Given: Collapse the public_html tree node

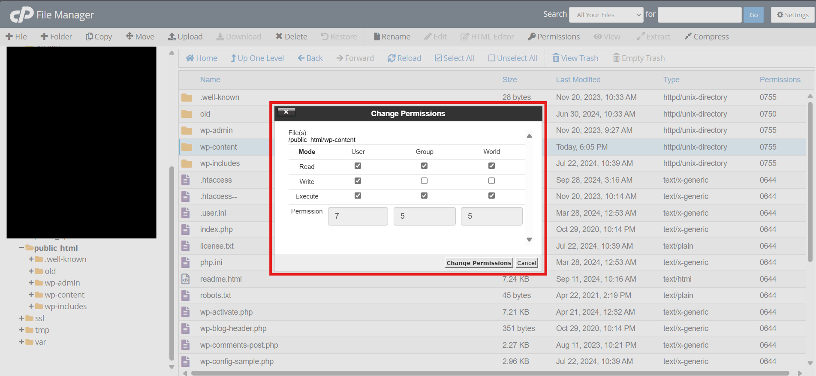Looking at the screenshot, I should pyautogui.click(x=21, y=248).
